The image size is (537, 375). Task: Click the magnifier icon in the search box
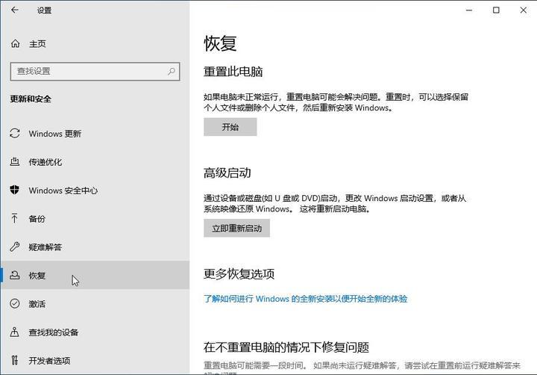tap(172, 71)
